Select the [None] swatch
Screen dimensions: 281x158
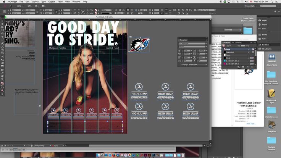(x=239, y=49)
